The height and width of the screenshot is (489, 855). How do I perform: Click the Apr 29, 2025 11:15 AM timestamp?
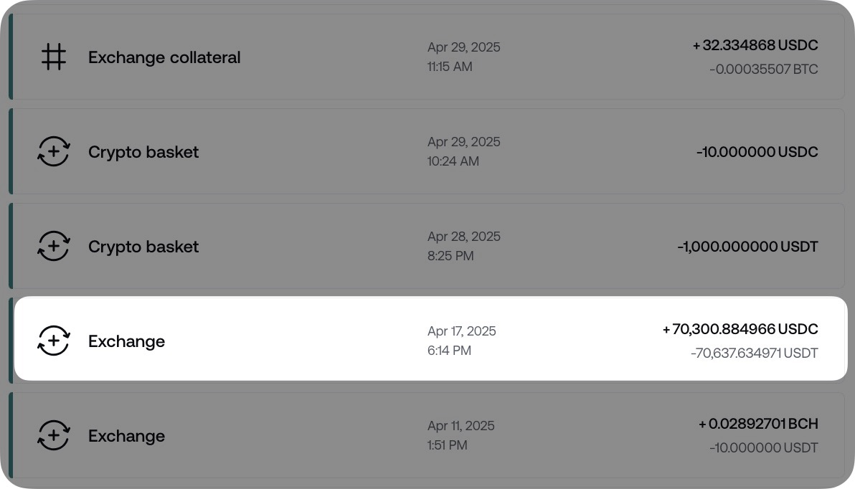(463, 57)
